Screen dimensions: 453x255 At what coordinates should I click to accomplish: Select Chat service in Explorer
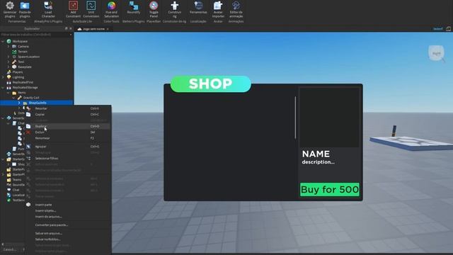pos(16,190)
